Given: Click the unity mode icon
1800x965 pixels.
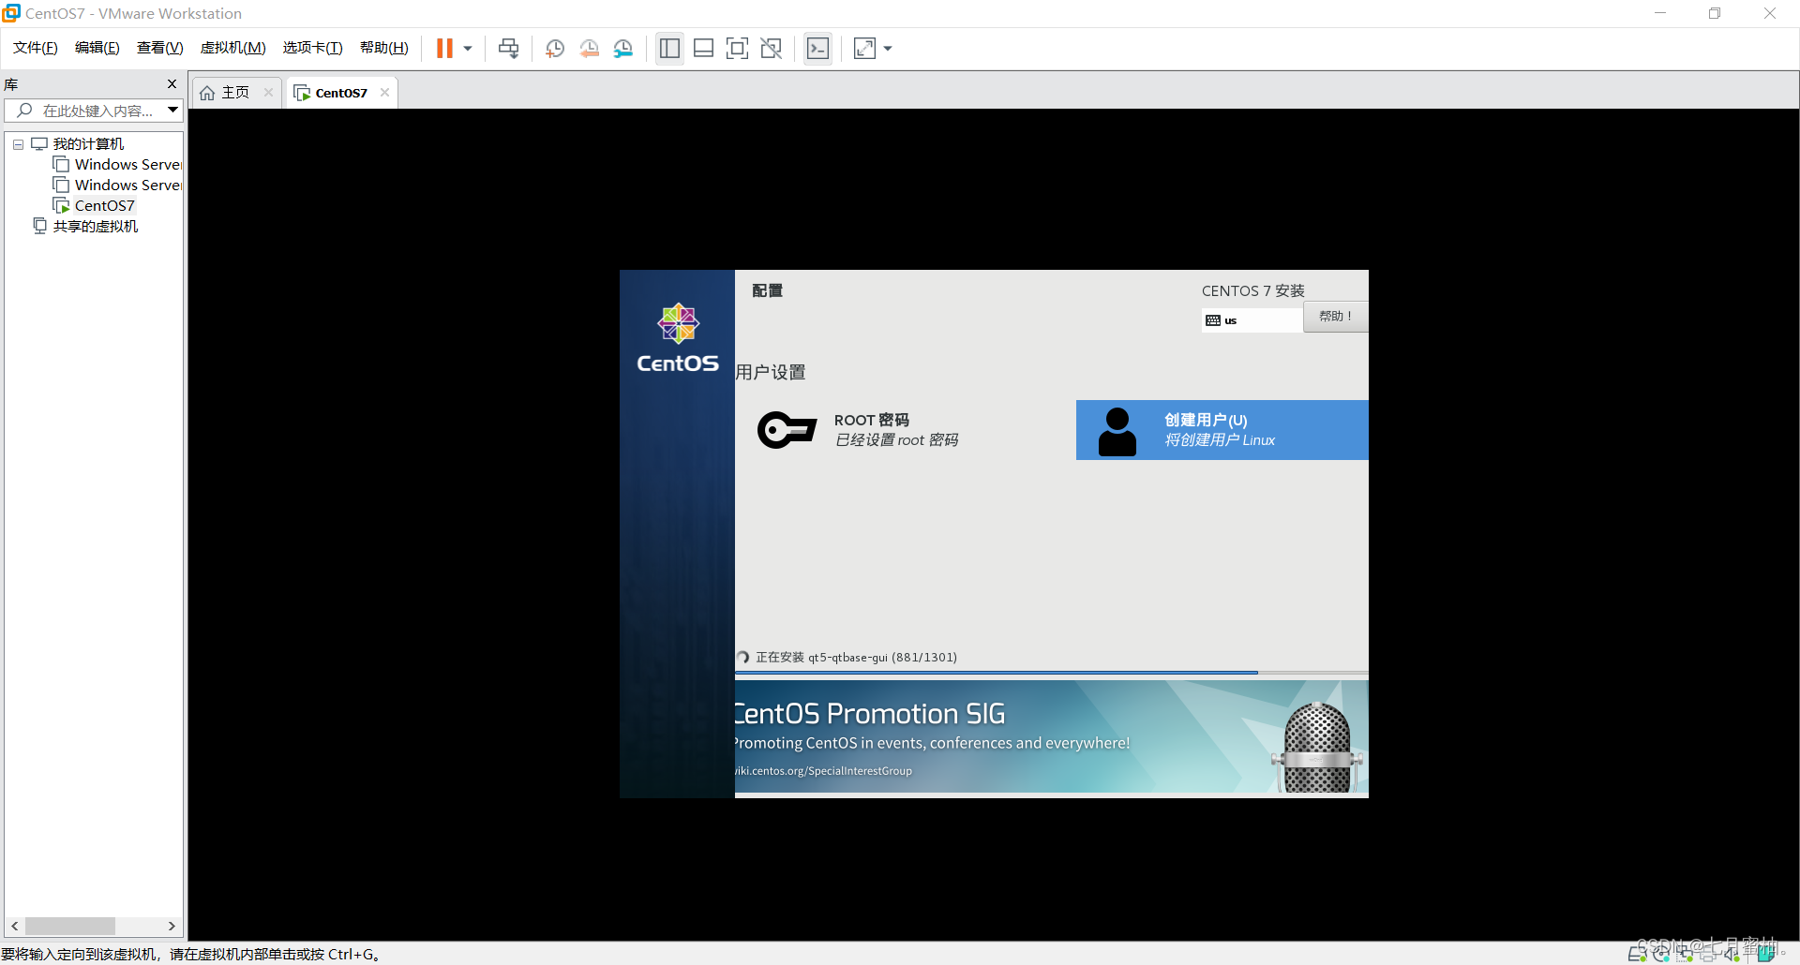Looking at the screenshot, I should (772, 48).
